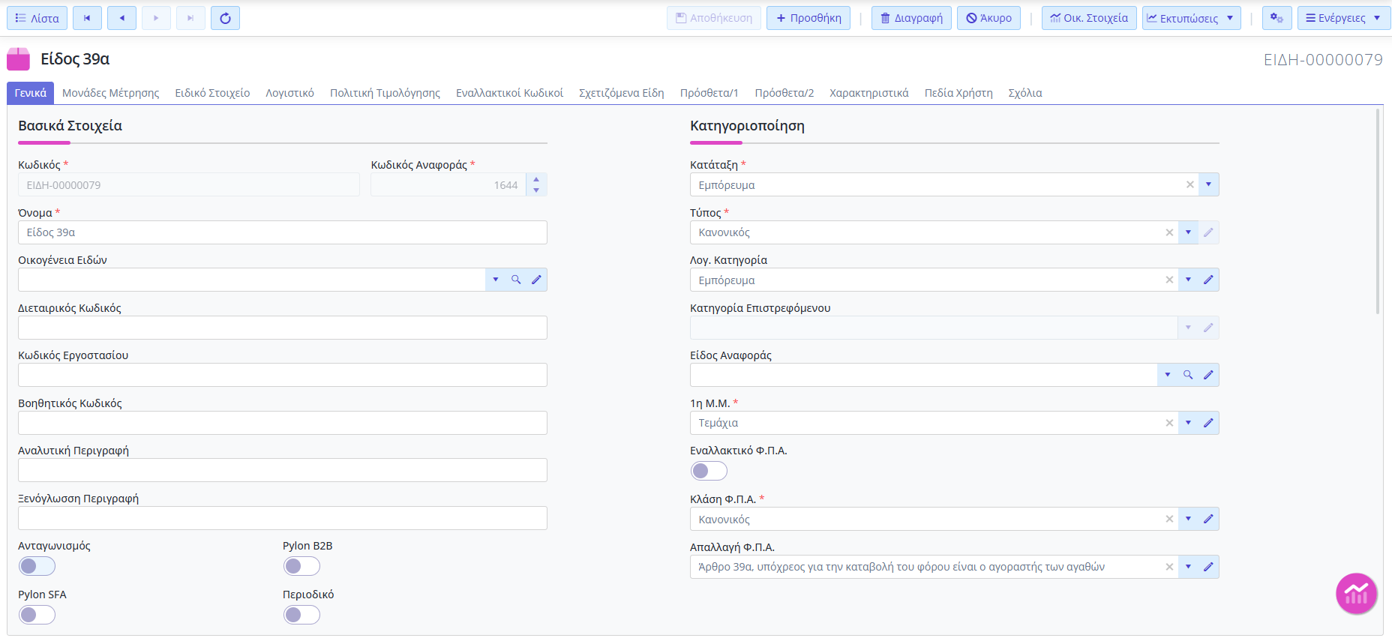The height and width of the screenshot is (641, 1392).
Task: Go to the first record arrow icon
Action: 87,18
